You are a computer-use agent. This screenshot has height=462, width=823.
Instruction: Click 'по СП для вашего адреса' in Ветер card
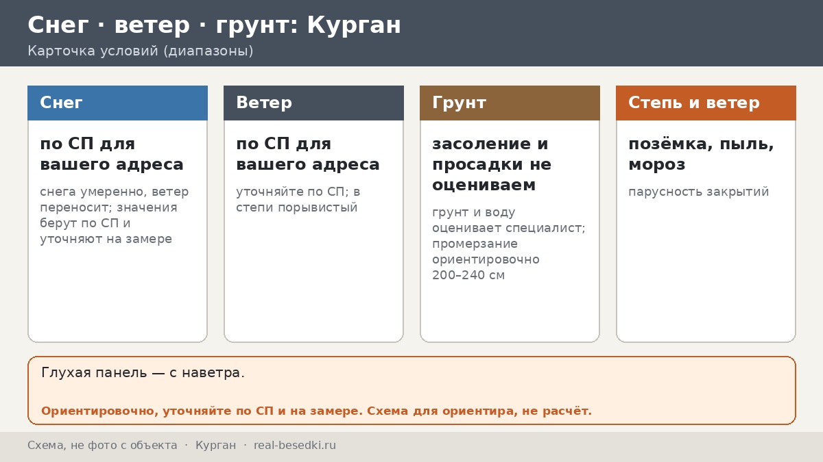pos(308,155)
